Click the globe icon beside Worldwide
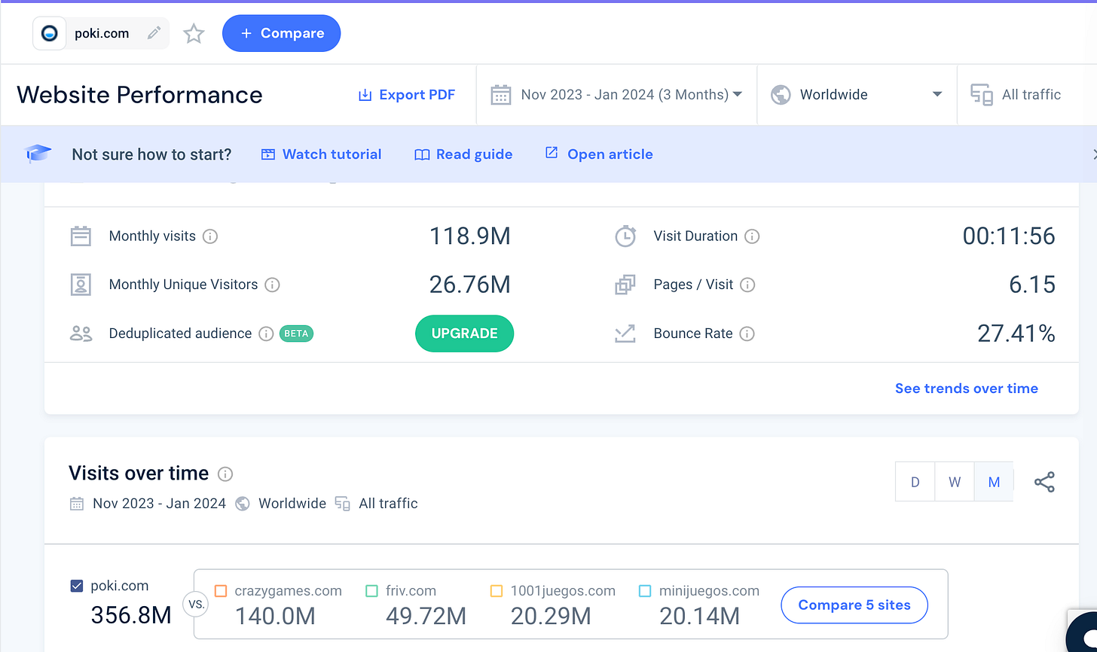Image resolution: width=1097 pixels, height=652 pixels. coord(781,95)
